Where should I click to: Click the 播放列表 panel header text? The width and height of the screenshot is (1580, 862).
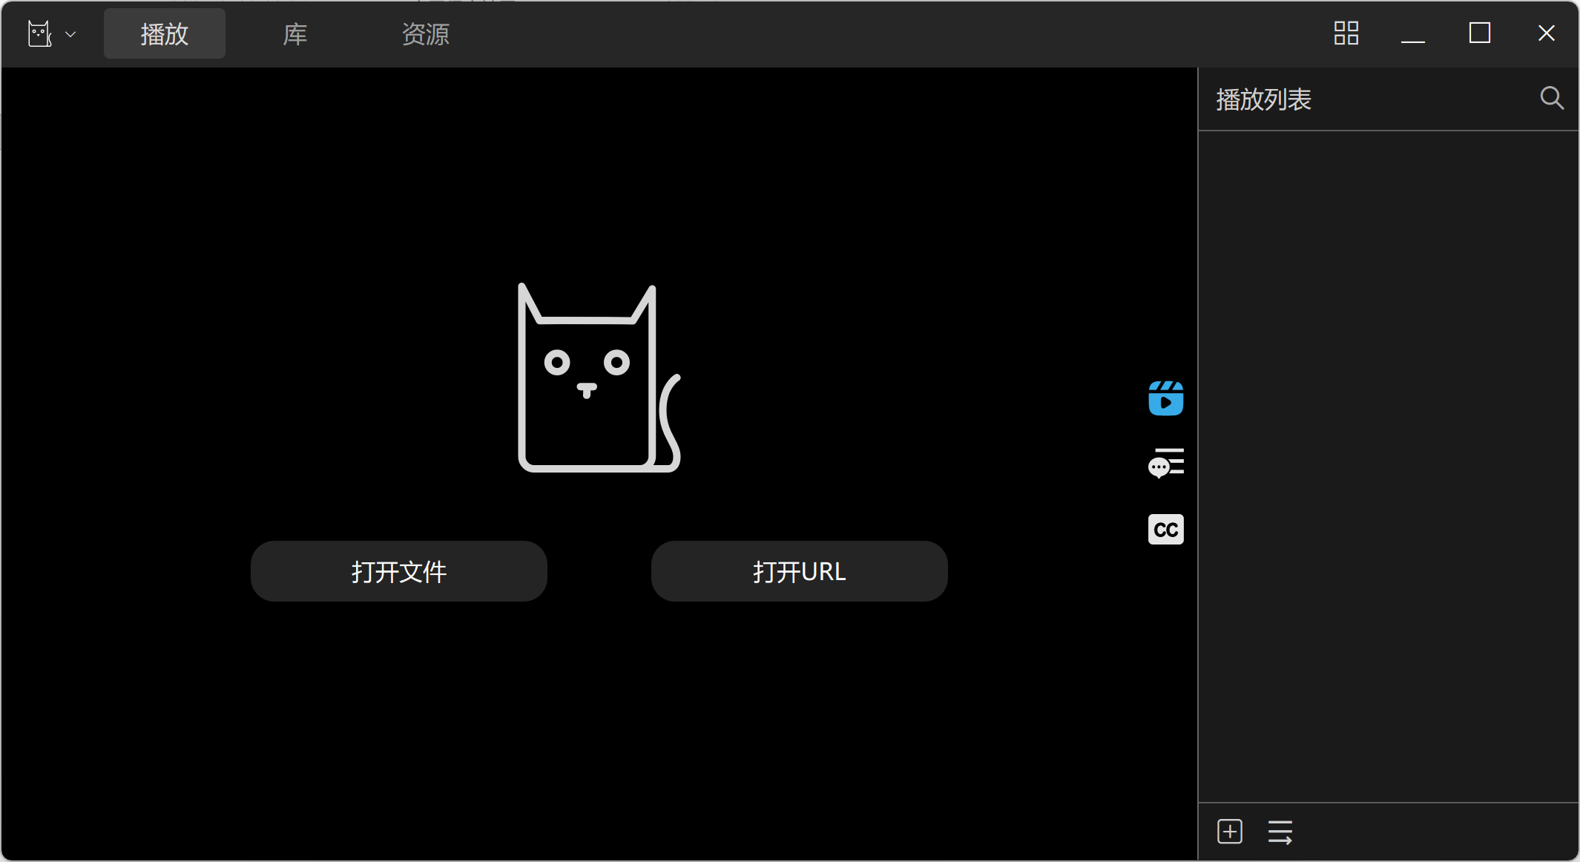click(x=1263, y=99)
